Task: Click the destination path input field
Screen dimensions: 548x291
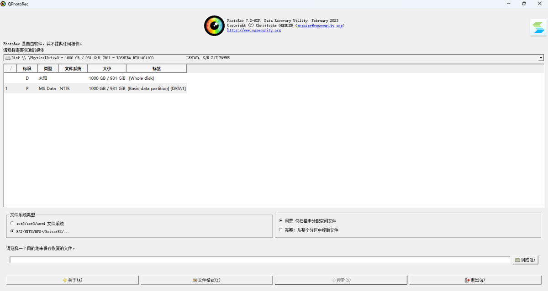Action: 259,260
